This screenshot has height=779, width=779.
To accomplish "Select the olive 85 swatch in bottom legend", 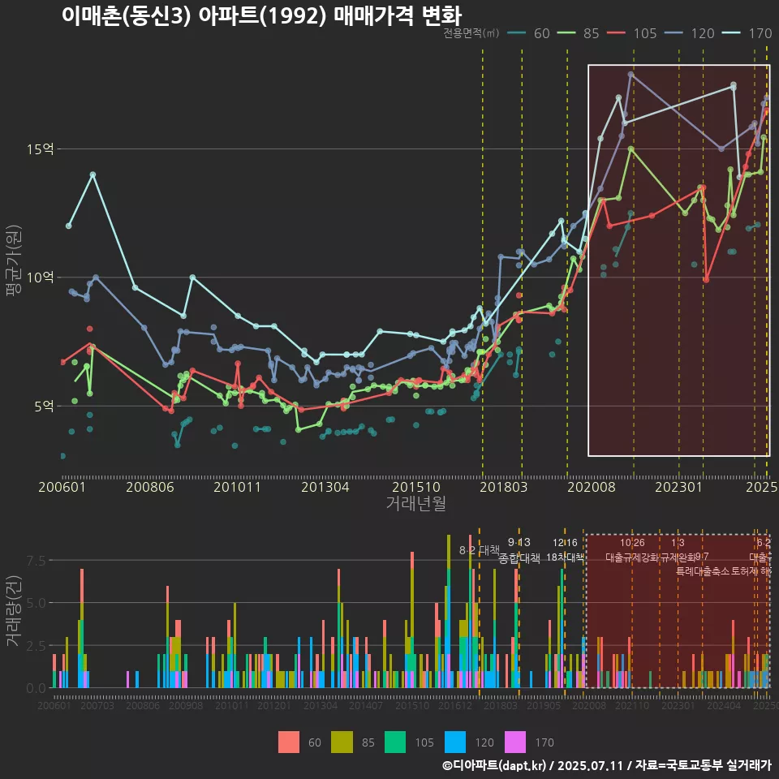I will (x=342, y=742).
